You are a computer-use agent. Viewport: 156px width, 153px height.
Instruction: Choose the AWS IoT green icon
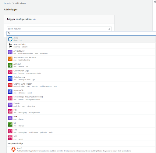[x=10, y=65]
